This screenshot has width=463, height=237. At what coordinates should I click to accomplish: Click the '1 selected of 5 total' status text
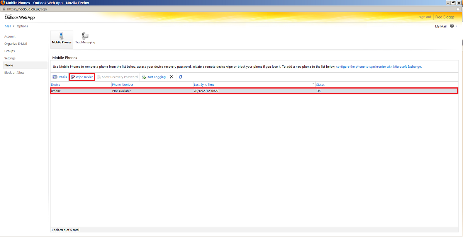65,230
